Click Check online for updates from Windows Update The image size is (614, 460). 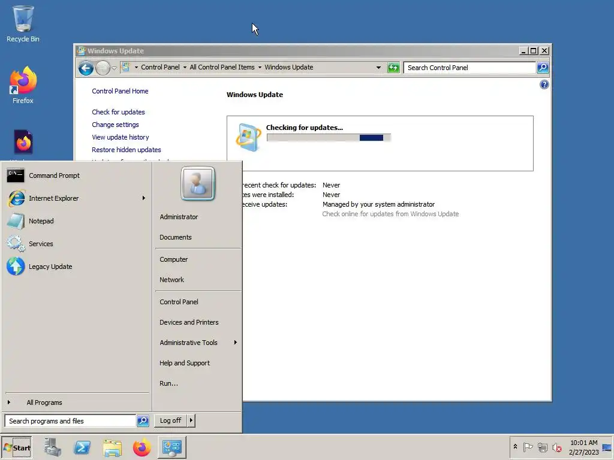390,214
